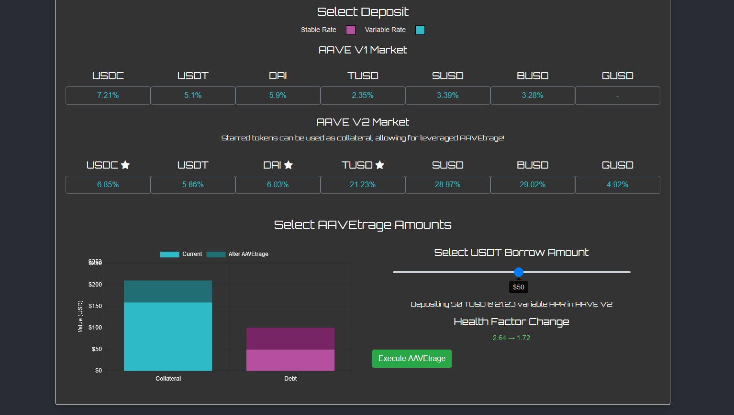This screenshot has width=734, height=415.
Task: Click the AAVE V1 Market heading
Action: pos(363,50)
